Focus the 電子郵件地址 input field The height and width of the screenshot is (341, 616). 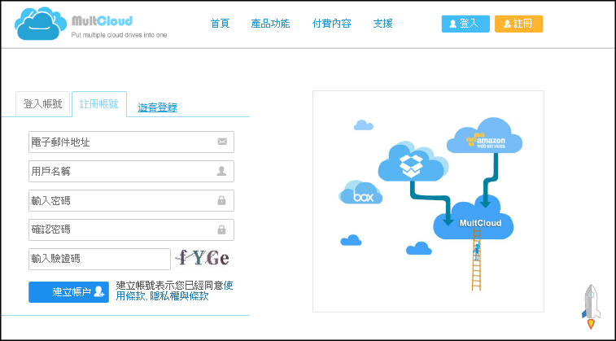point(131,142)
